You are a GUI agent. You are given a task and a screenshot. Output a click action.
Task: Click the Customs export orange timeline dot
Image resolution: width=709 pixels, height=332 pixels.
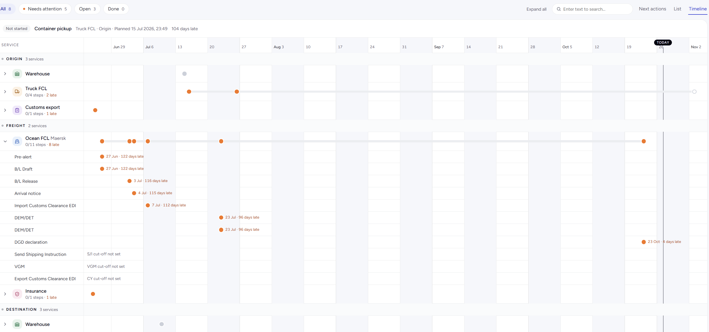click(x=95, y=110)
